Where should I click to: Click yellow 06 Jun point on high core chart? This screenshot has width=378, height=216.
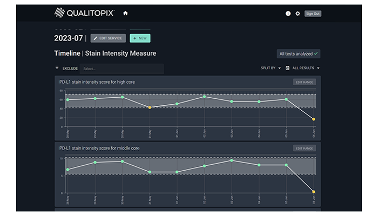[x=314, y=119]
